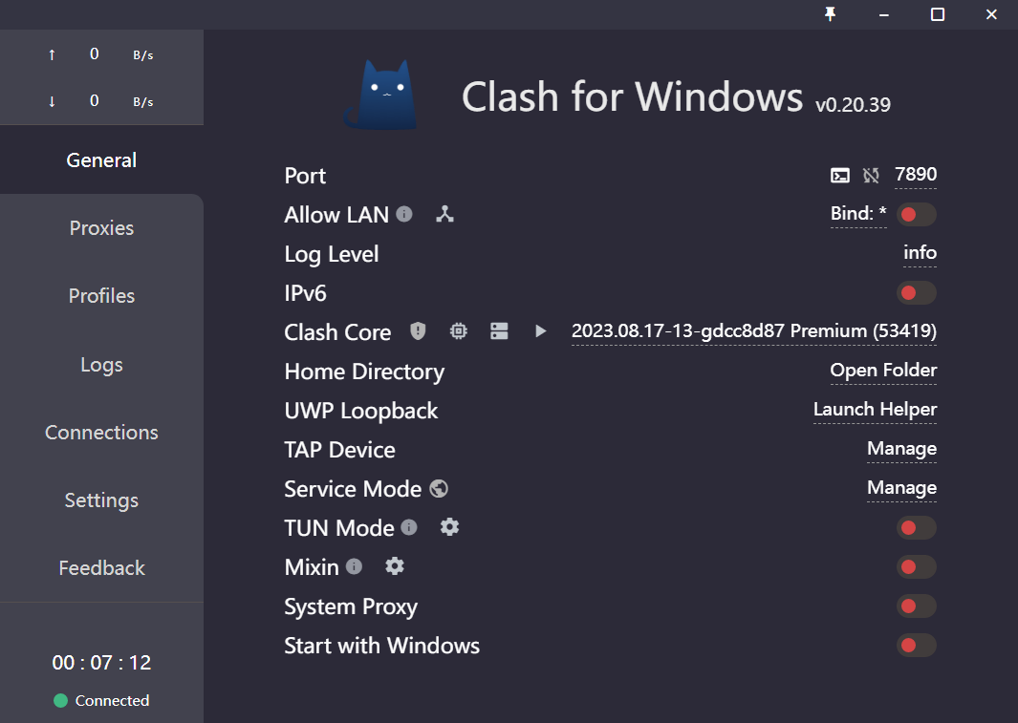
Task: Click the network icon beside Allow LAN
Action: 444,215
